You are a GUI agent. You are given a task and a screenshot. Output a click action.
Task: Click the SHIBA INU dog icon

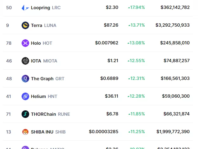(x=25, y=132)
